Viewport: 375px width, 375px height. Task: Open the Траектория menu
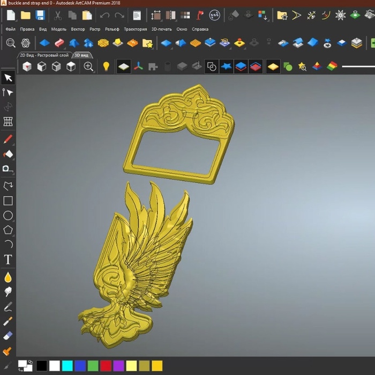(135, 29)
